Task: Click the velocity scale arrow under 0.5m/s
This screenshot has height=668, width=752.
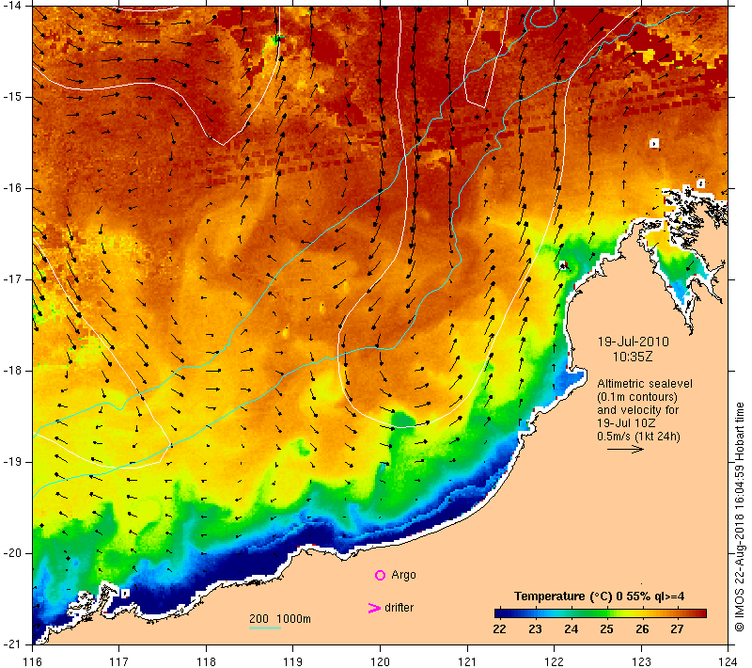Action: pos(625,449)
